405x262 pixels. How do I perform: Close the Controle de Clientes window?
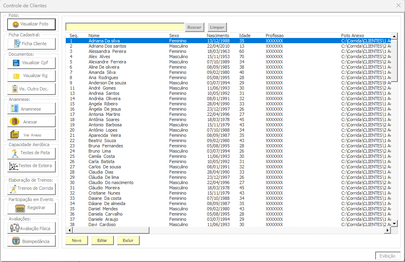(x=398, y=5)
